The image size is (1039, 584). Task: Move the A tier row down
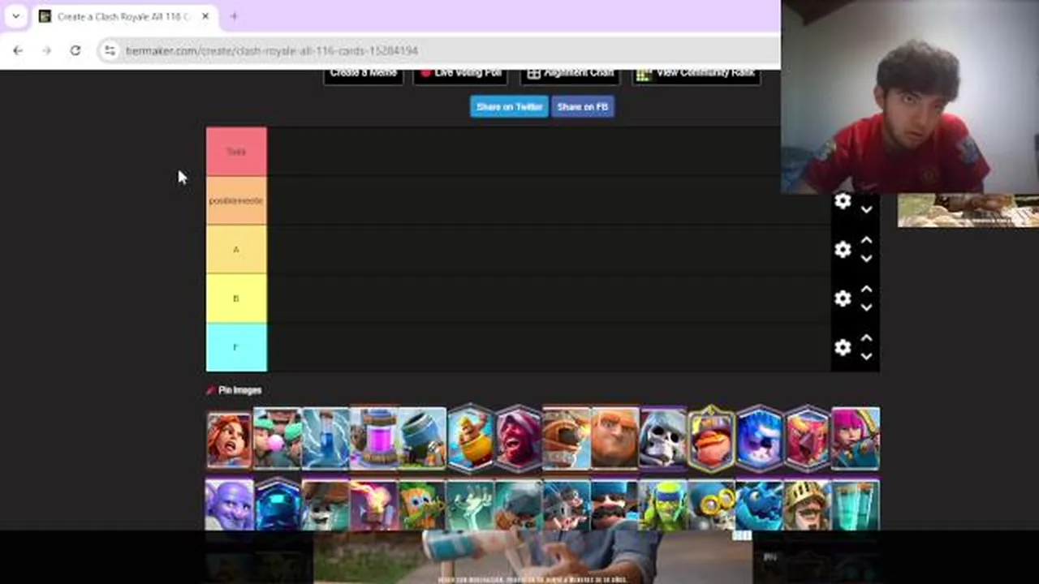[x=866, y=259]
